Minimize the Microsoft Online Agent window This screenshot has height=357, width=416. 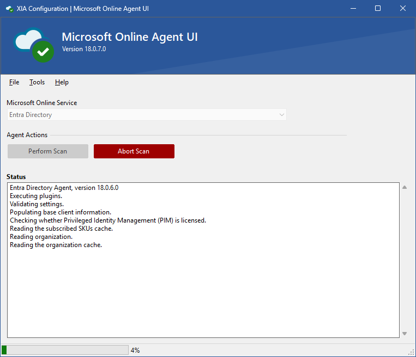coord(352,9)
